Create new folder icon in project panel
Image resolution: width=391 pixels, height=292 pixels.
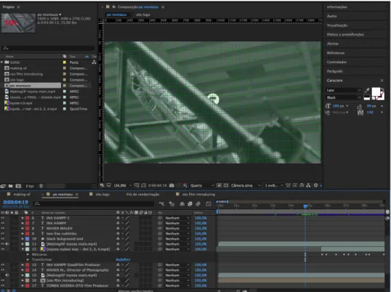click(x=11, y=186)
